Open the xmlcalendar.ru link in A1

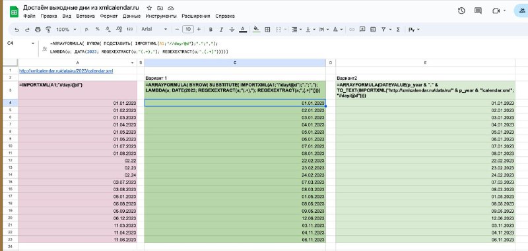[x=66, y=71]
